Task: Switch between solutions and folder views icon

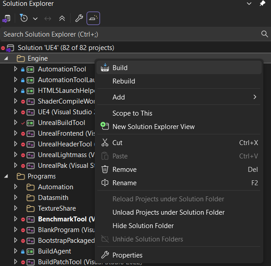Action: tap(6, 18)
